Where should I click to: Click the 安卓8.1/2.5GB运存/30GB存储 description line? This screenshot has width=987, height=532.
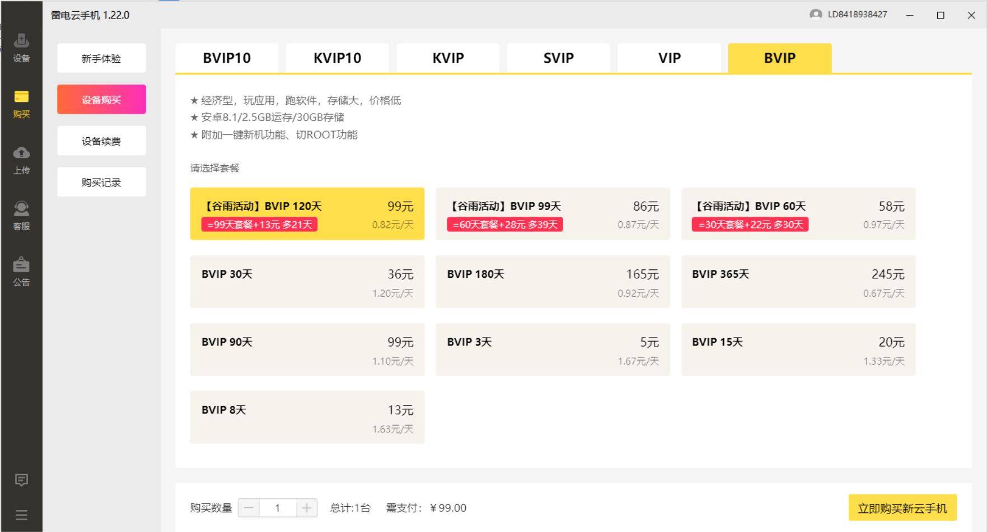pos(268,118)
